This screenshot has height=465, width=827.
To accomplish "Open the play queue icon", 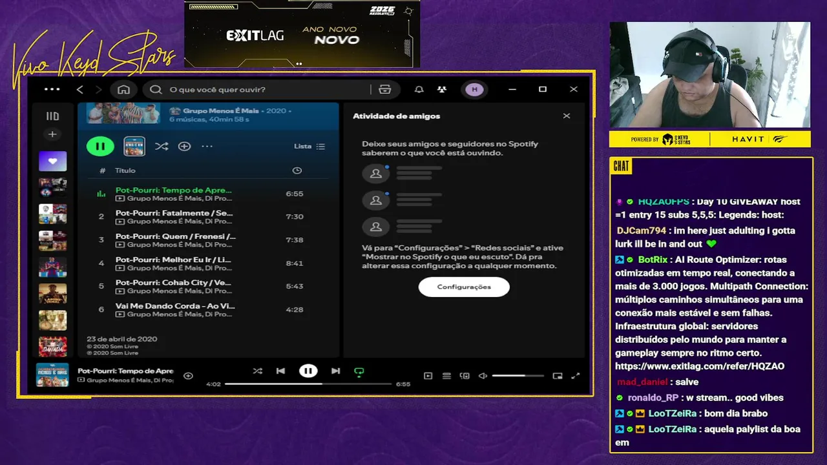I will [x=446, y=376].
